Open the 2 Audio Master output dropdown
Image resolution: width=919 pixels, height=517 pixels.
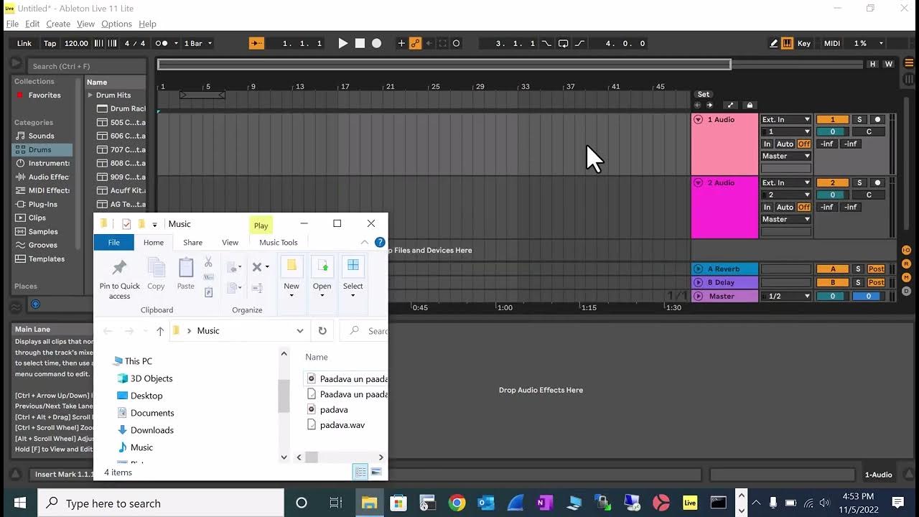click(x=786, y=220)
